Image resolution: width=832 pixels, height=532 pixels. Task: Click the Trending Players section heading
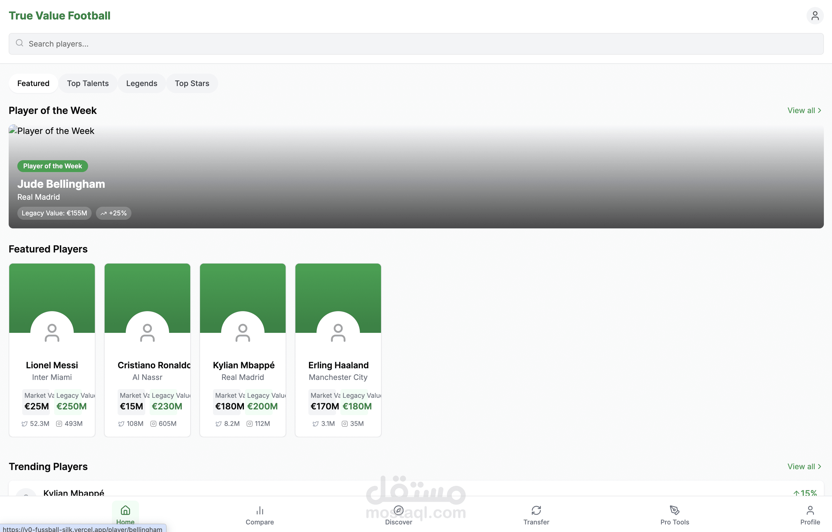click(x=48, y=467)
